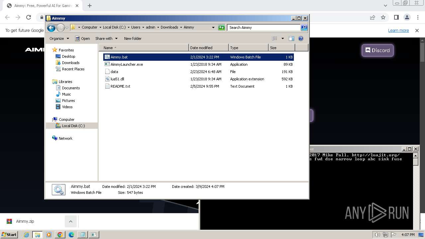Select Local Disk (C:) in navigation pane
The height and width of the screenshot is (239, 425).
(x=73, y=126)
